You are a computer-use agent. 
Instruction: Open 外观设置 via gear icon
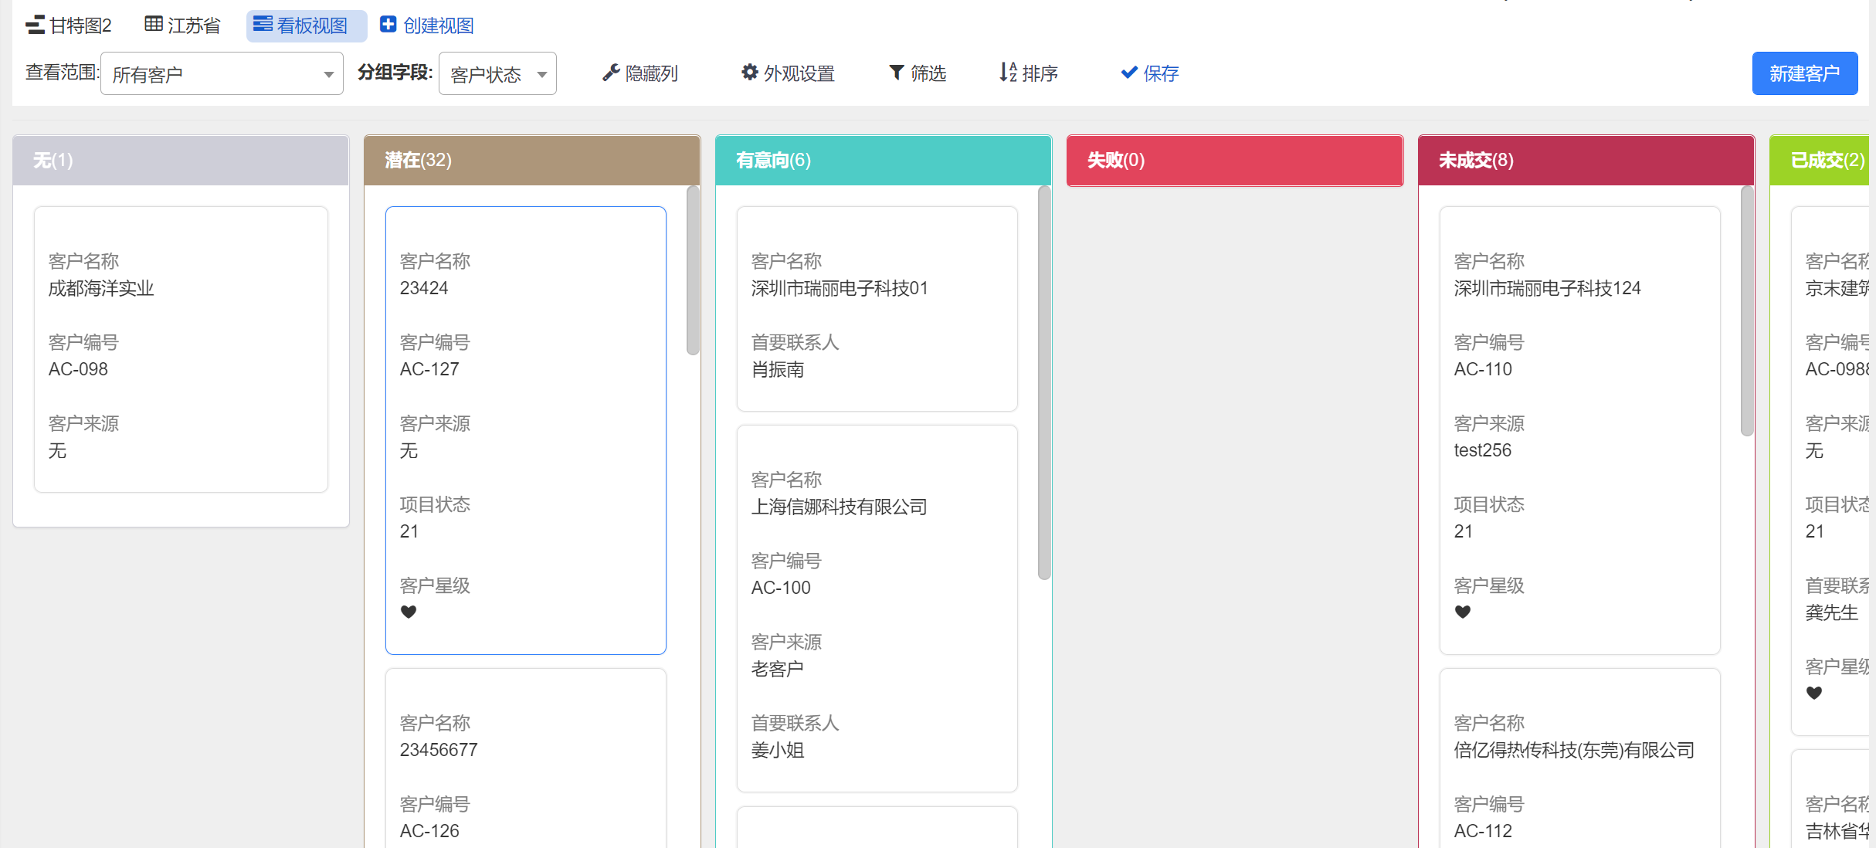point(749,73)
